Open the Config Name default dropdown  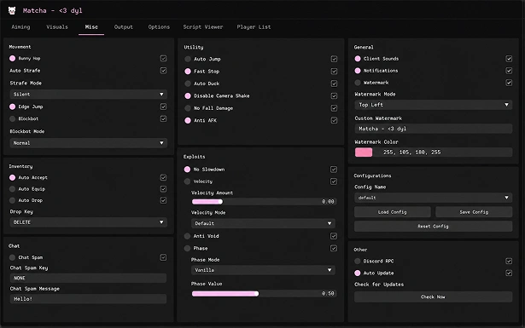(x=434, y=198)
